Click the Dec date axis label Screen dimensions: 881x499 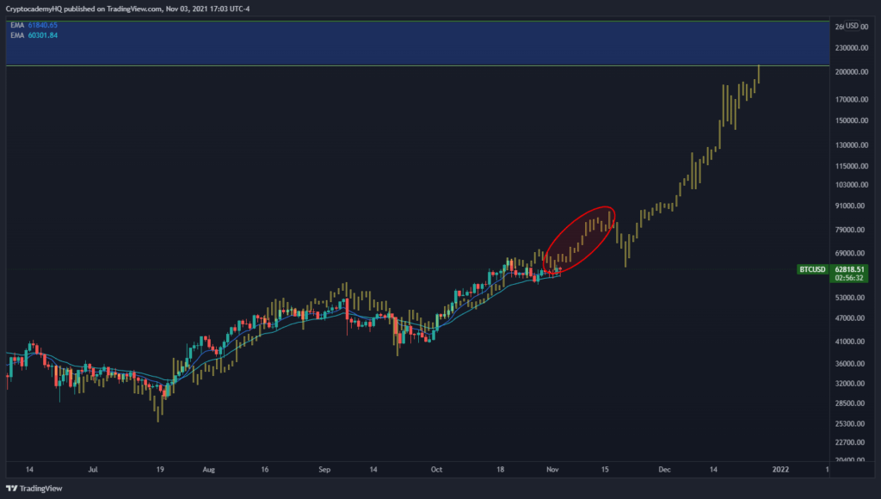(665, 470)
